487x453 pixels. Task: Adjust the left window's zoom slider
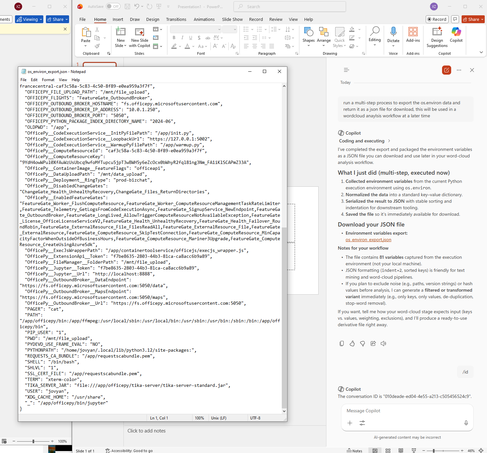click(33, 441)
